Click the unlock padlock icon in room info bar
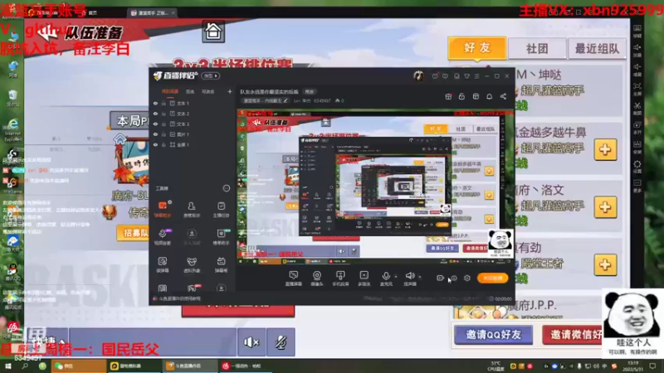The image size is (664, 373). (x=461, y=96)
